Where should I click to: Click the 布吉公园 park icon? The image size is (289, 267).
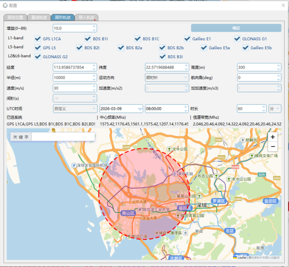point(217,176)
